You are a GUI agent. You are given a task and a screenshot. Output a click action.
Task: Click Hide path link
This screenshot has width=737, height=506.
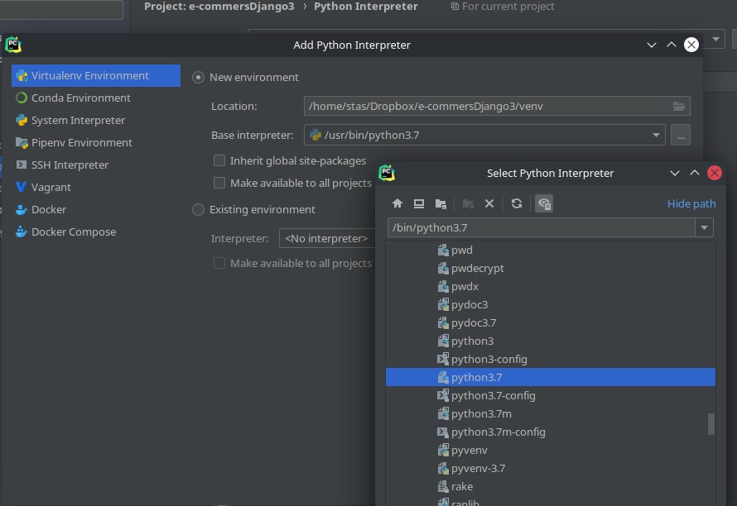[691, 203]
